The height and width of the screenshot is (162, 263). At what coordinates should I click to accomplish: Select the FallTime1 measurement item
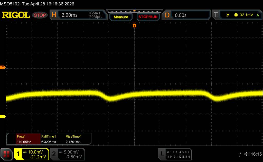coord(49,139)
